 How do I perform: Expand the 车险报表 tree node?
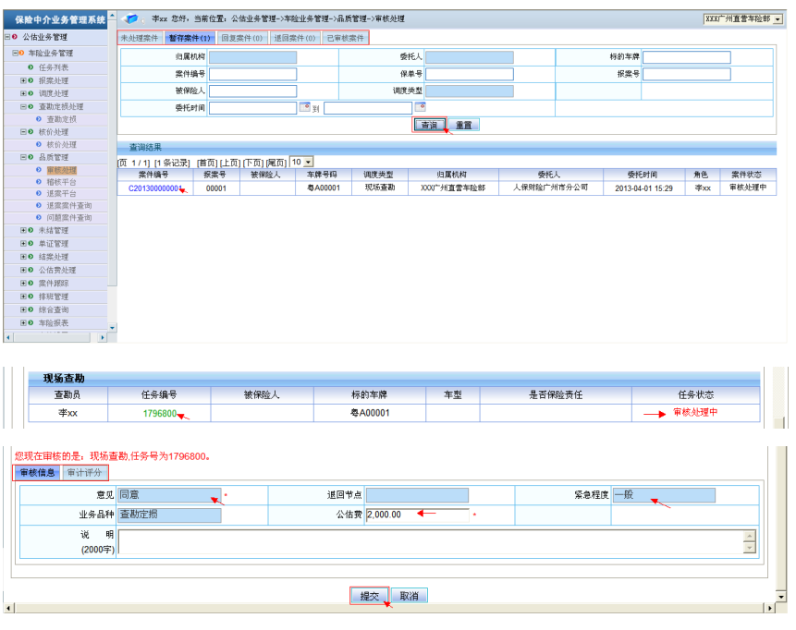coord(23,322)
